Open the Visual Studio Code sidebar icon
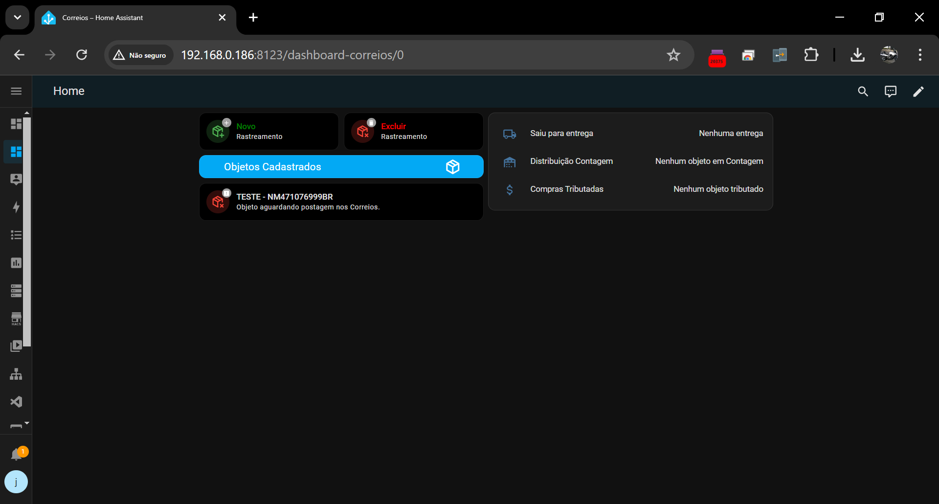The image size is (939, 504). pos(16,402)
